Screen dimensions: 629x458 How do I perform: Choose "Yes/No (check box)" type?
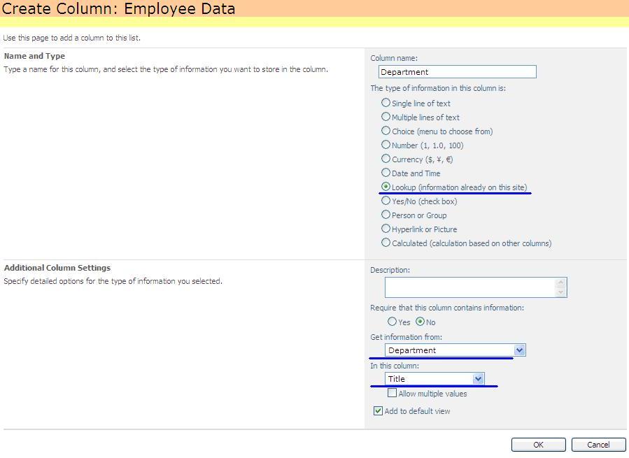coord(386,201)
